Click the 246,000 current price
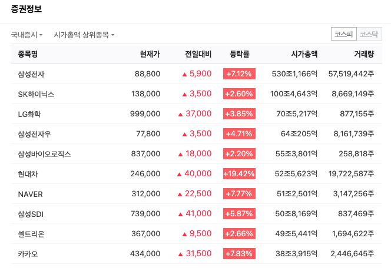Viewport: 391px width, 268px height. [x=145, y=174]
